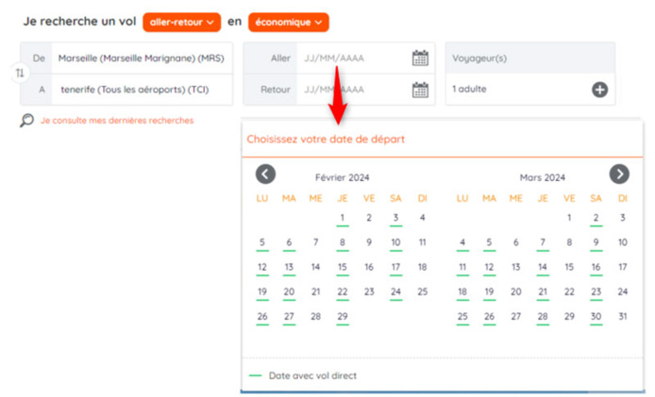Open the aller-retour trip type dropdown
This screenshot has height=397, width=655.
(x=181, y=21)
